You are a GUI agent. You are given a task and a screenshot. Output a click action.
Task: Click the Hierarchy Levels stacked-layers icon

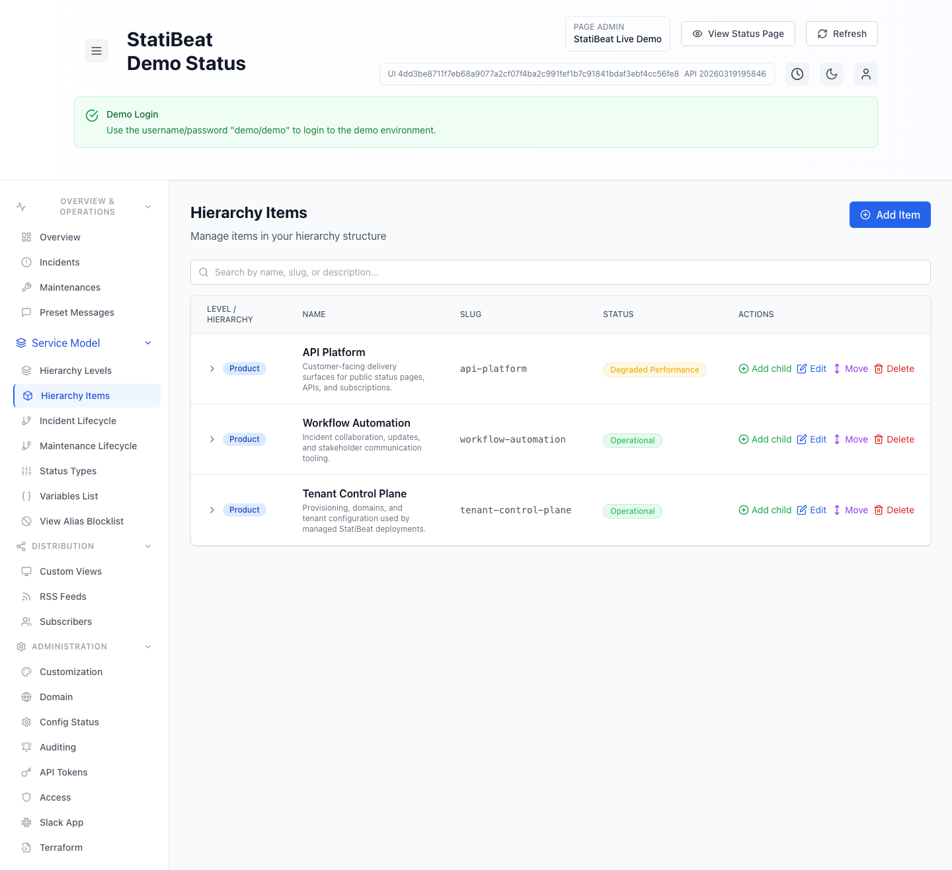(x=26, y=371)
